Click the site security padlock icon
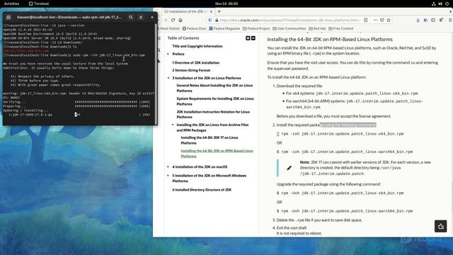Viewport: 453px width, 255px height. [217, 21]
